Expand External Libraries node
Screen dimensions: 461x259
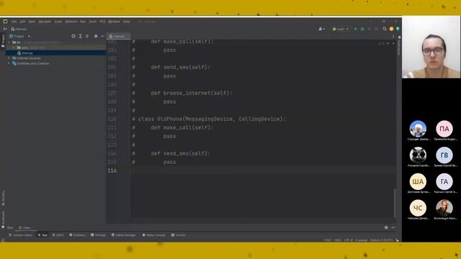click(x=9, y=58)
